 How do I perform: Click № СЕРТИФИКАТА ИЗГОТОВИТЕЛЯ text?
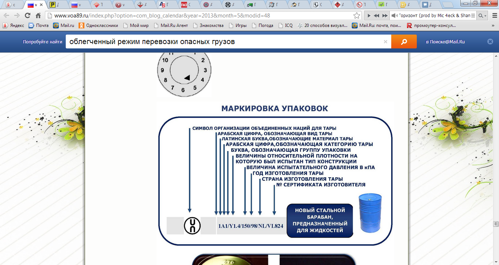(321, 185)
